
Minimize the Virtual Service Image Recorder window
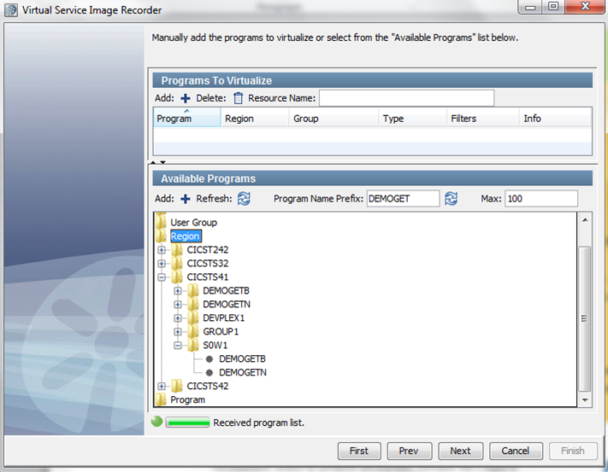(530, 7)
